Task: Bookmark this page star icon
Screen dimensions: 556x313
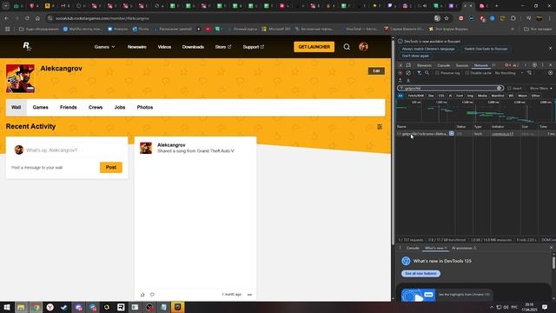Action: point(447,18)
